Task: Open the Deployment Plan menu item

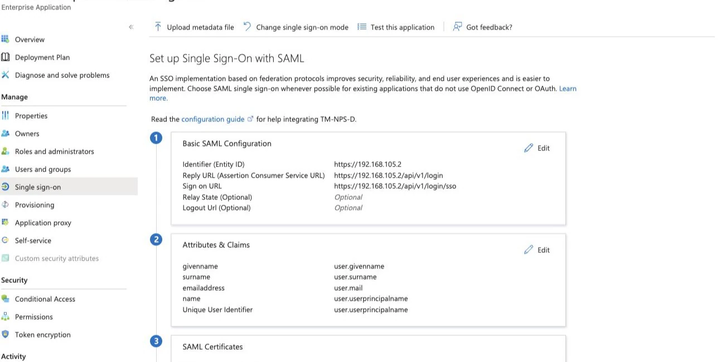Action: [x=42, y=57]
